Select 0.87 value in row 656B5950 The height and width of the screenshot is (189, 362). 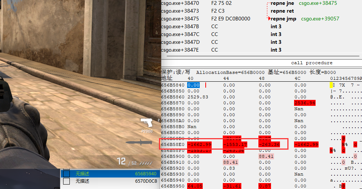(265, 186)
